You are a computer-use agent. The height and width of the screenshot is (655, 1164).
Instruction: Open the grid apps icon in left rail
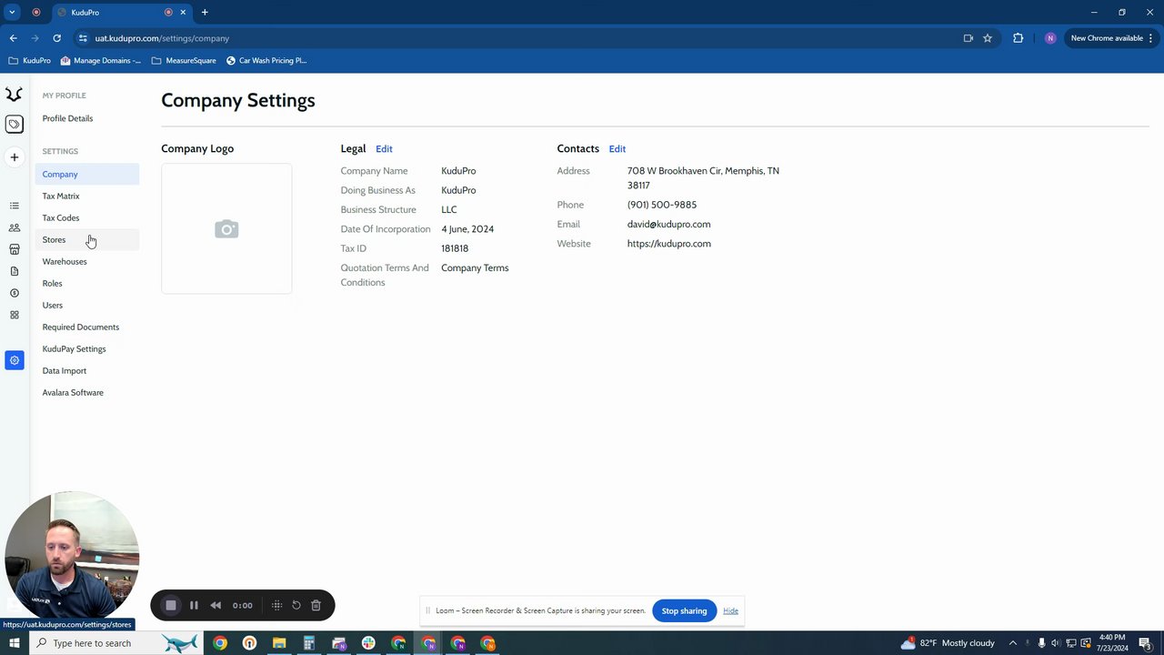(x=14, y=315)
